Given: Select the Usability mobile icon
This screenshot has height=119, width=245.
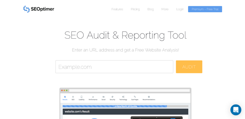Looking at the screenshot, I should (x=81, y=97).
